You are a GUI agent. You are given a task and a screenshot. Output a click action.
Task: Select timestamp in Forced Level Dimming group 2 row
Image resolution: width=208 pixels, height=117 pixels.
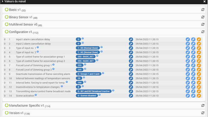click(x=147, y=70)
